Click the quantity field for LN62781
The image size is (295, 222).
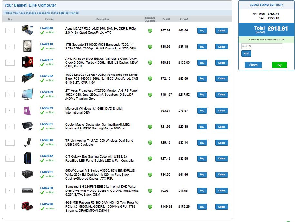point(10,175)
